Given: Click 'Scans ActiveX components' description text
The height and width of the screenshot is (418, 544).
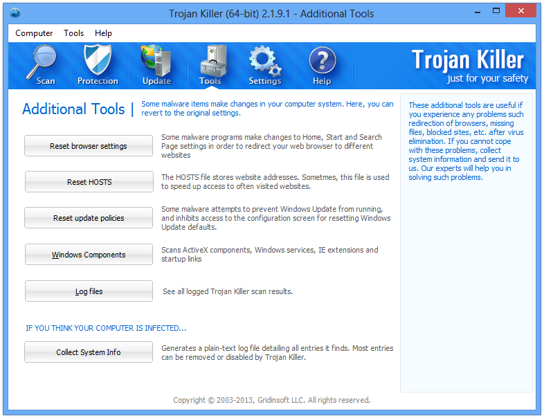Looking at the screenshot, I should tap(269, 255).
